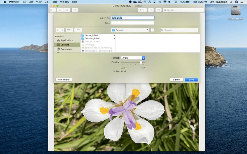
Task: Select the Markup pen tool icon
Action: (x=140, y=10)
